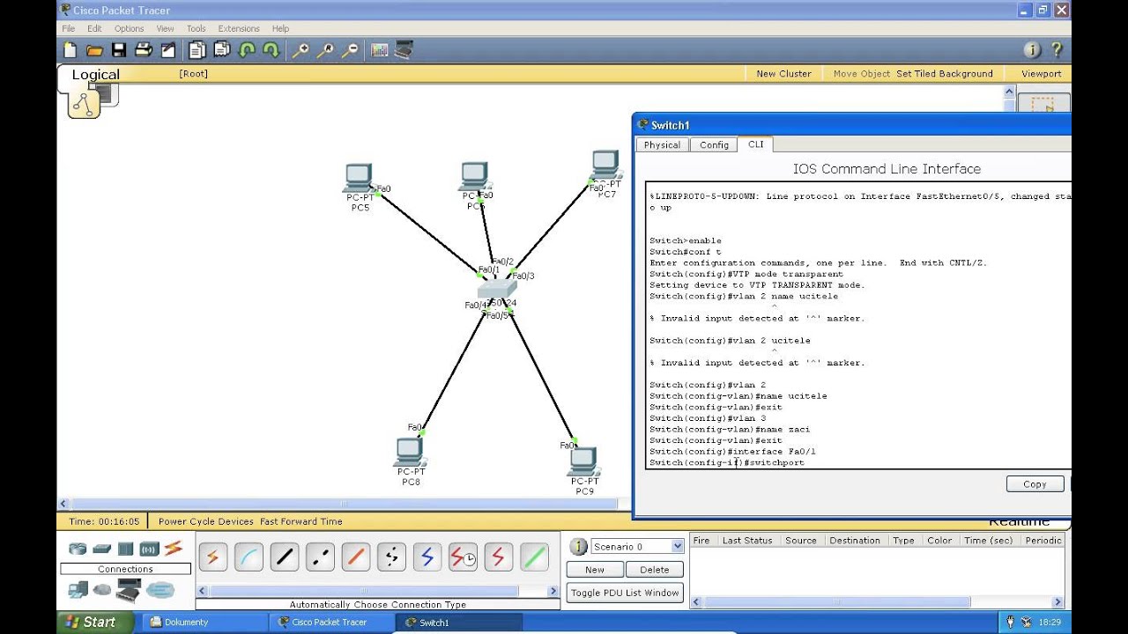The width and height of the screenshot is (1128, 634).
Task: Open the Scenario info icon
Action: click(x=579, y=547)
